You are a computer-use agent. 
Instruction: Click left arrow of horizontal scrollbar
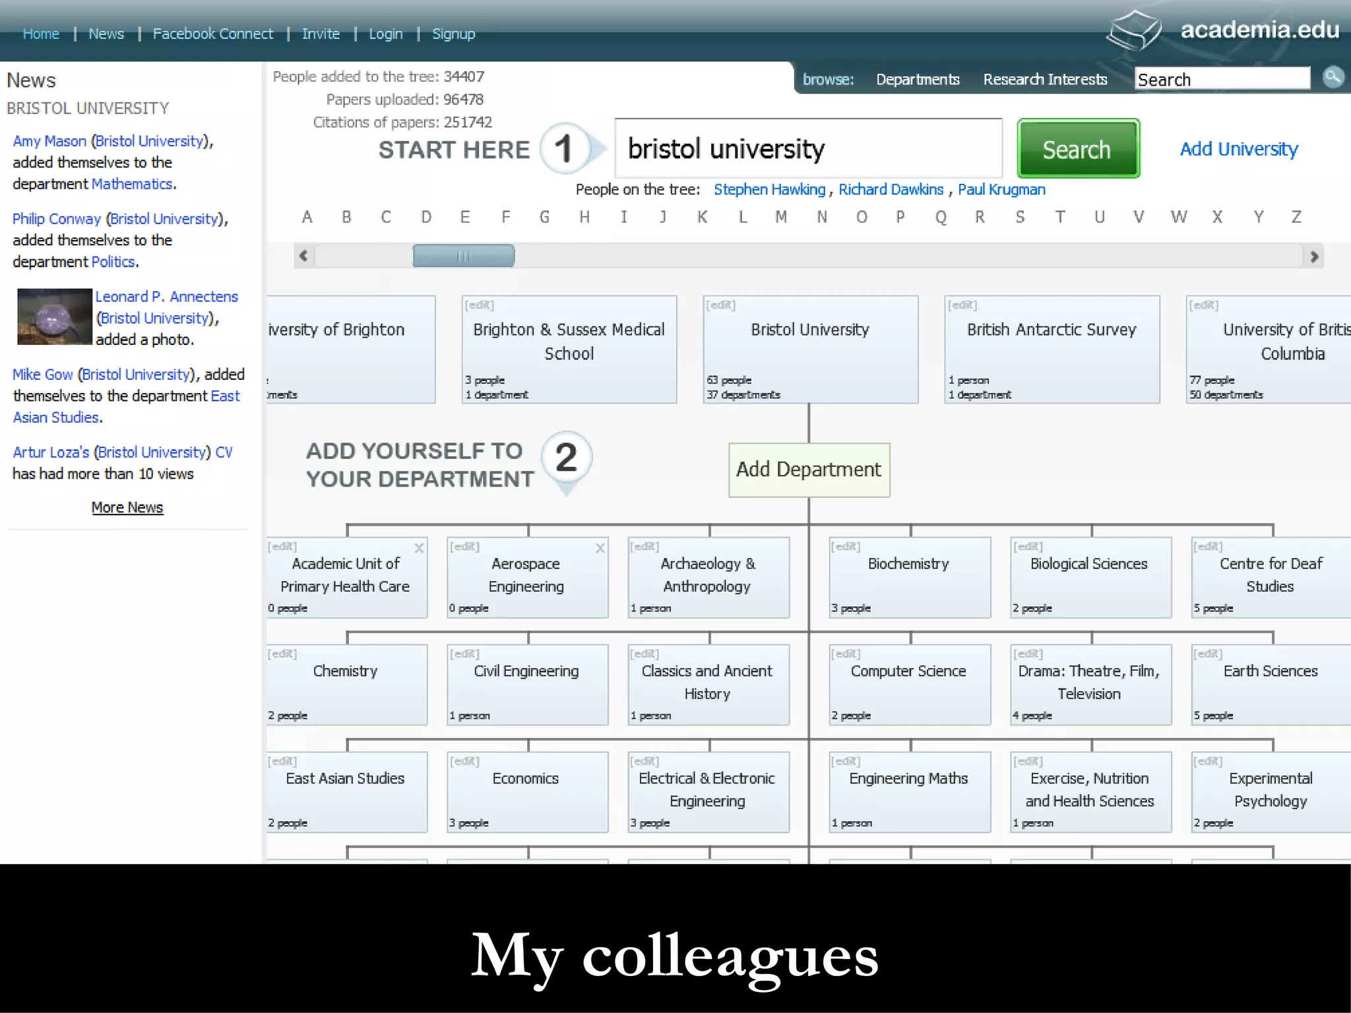(x=303, y=256)
